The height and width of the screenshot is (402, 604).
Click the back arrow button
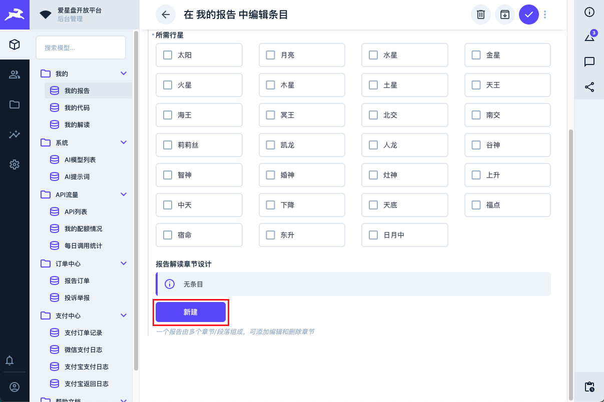pos(166,14)
